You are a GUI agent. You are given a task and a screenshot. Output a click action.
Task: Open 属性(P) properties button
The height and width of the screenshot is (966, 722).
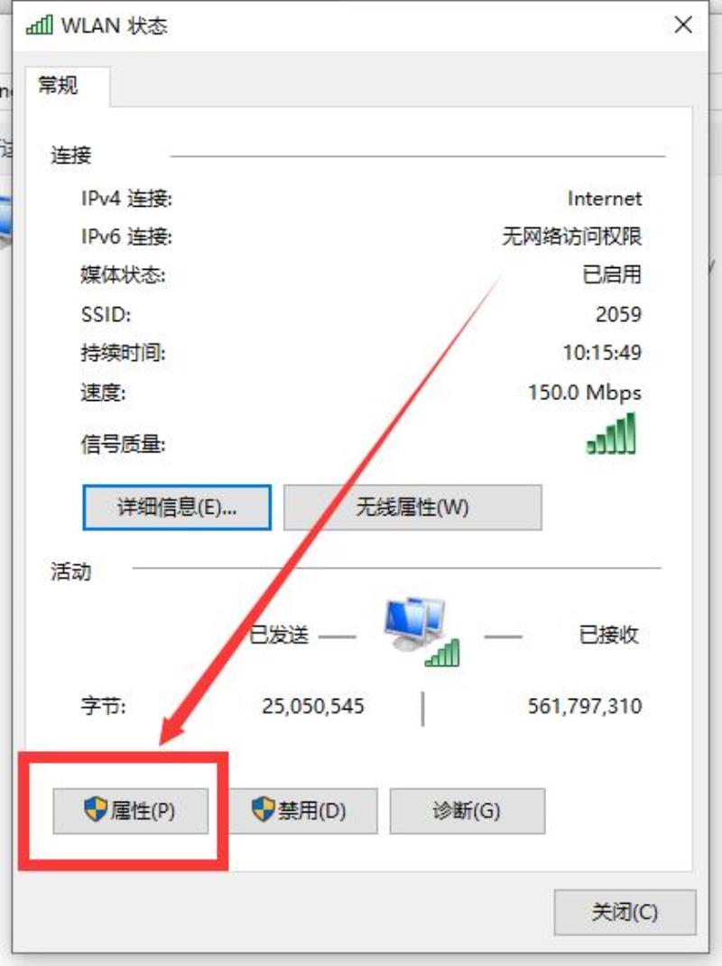(x=131, y=811)
